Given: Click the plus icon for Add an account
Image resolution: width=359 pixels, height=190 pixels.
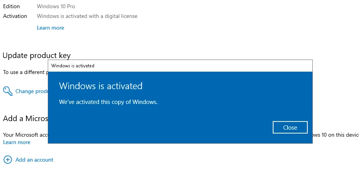Looking at the screenshot, I should (x=7, y=160).
